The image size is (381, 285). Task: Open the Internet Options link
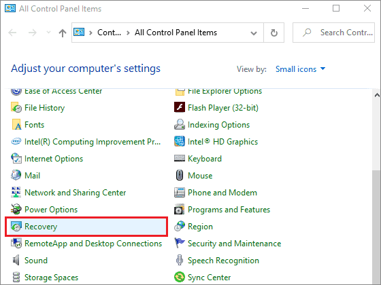(54, 159)
